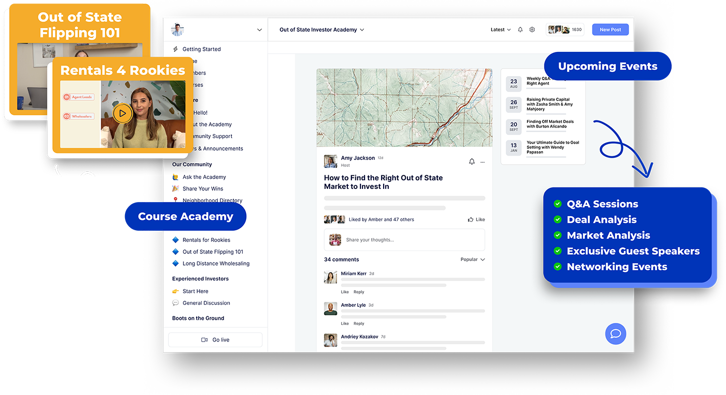This screenshot has height=395, width=726.
Task: Open the map image on the post
Action: coord(404,108)
